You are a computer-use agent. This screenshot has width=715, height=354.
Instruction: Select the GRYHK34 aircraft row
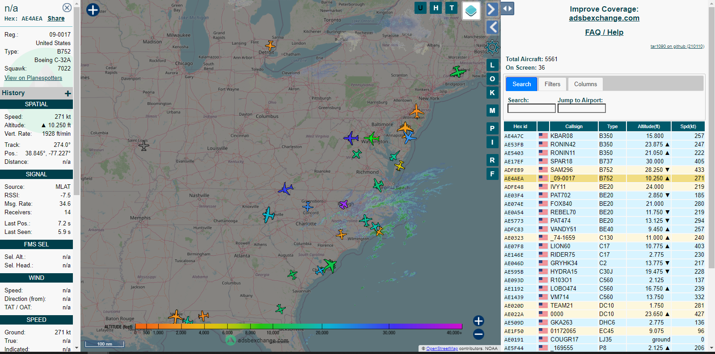click(604, 263)
